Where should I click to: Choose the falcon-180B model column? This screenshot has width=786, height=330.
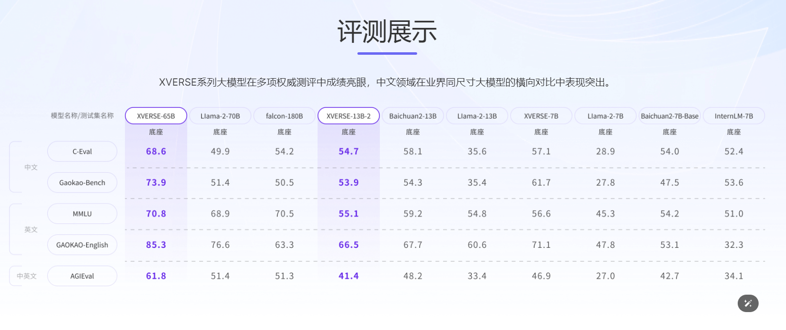pyautogui.click(x=284, y=116)
